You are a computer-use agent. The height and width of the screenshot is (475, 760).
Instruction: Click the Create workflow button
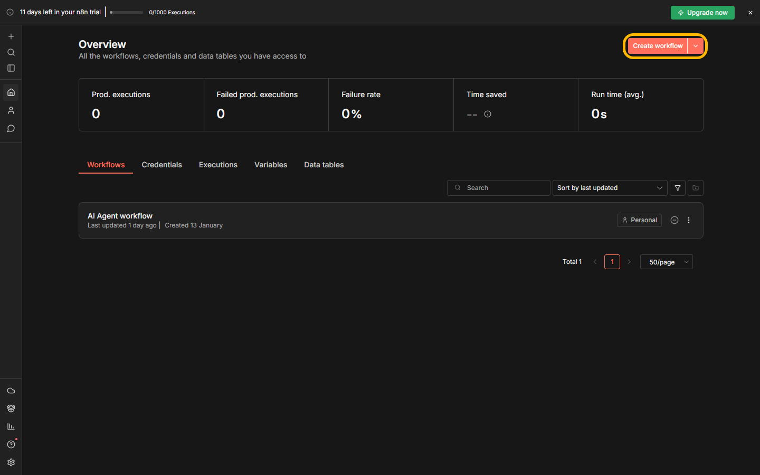pos(658,46)
